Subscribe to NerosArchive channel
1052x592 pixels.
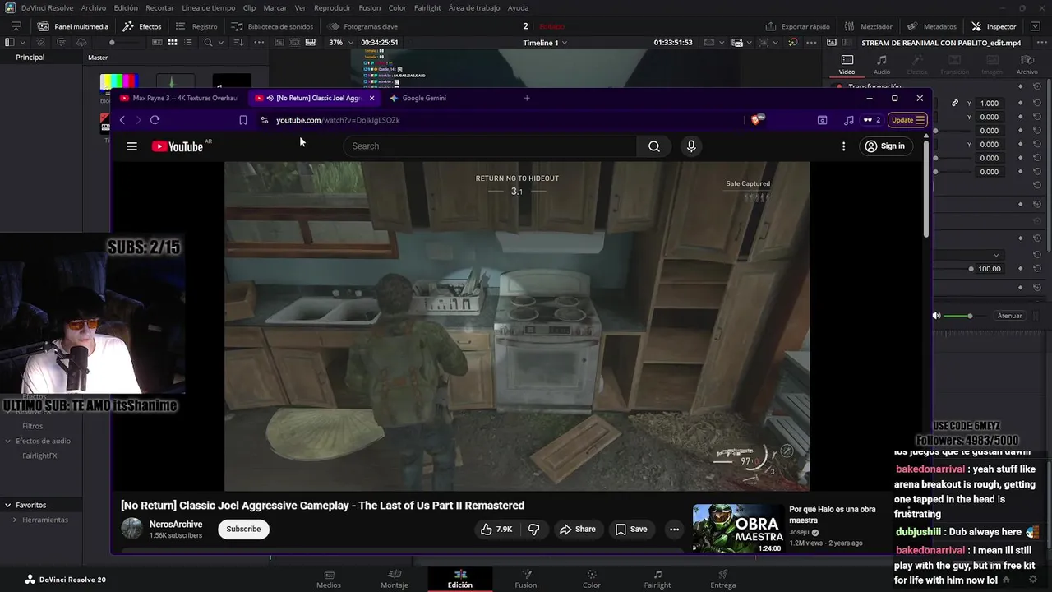point(243,529)
